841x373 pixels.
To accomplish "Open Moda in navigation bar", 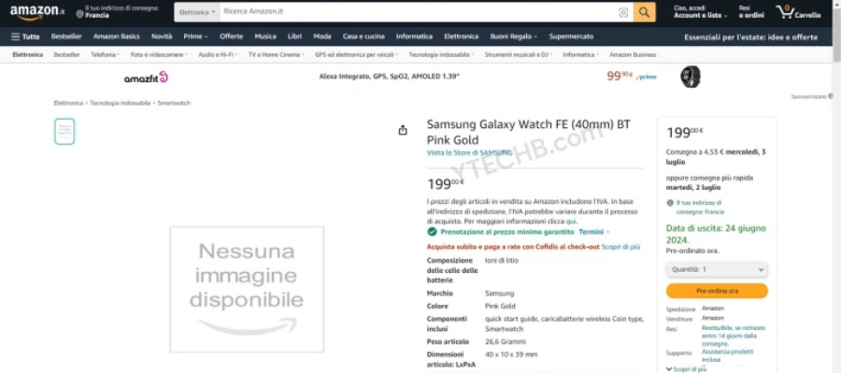I will 321,36.
